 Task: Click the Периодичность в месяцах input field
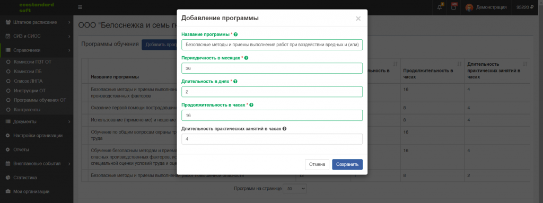pyautogui.click(x=272, y=68)
